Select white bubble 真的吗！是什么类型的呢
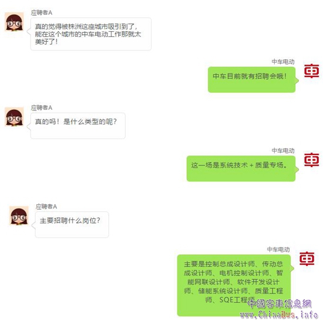This screenshot has width=323, height=324. tap(78, 126)
